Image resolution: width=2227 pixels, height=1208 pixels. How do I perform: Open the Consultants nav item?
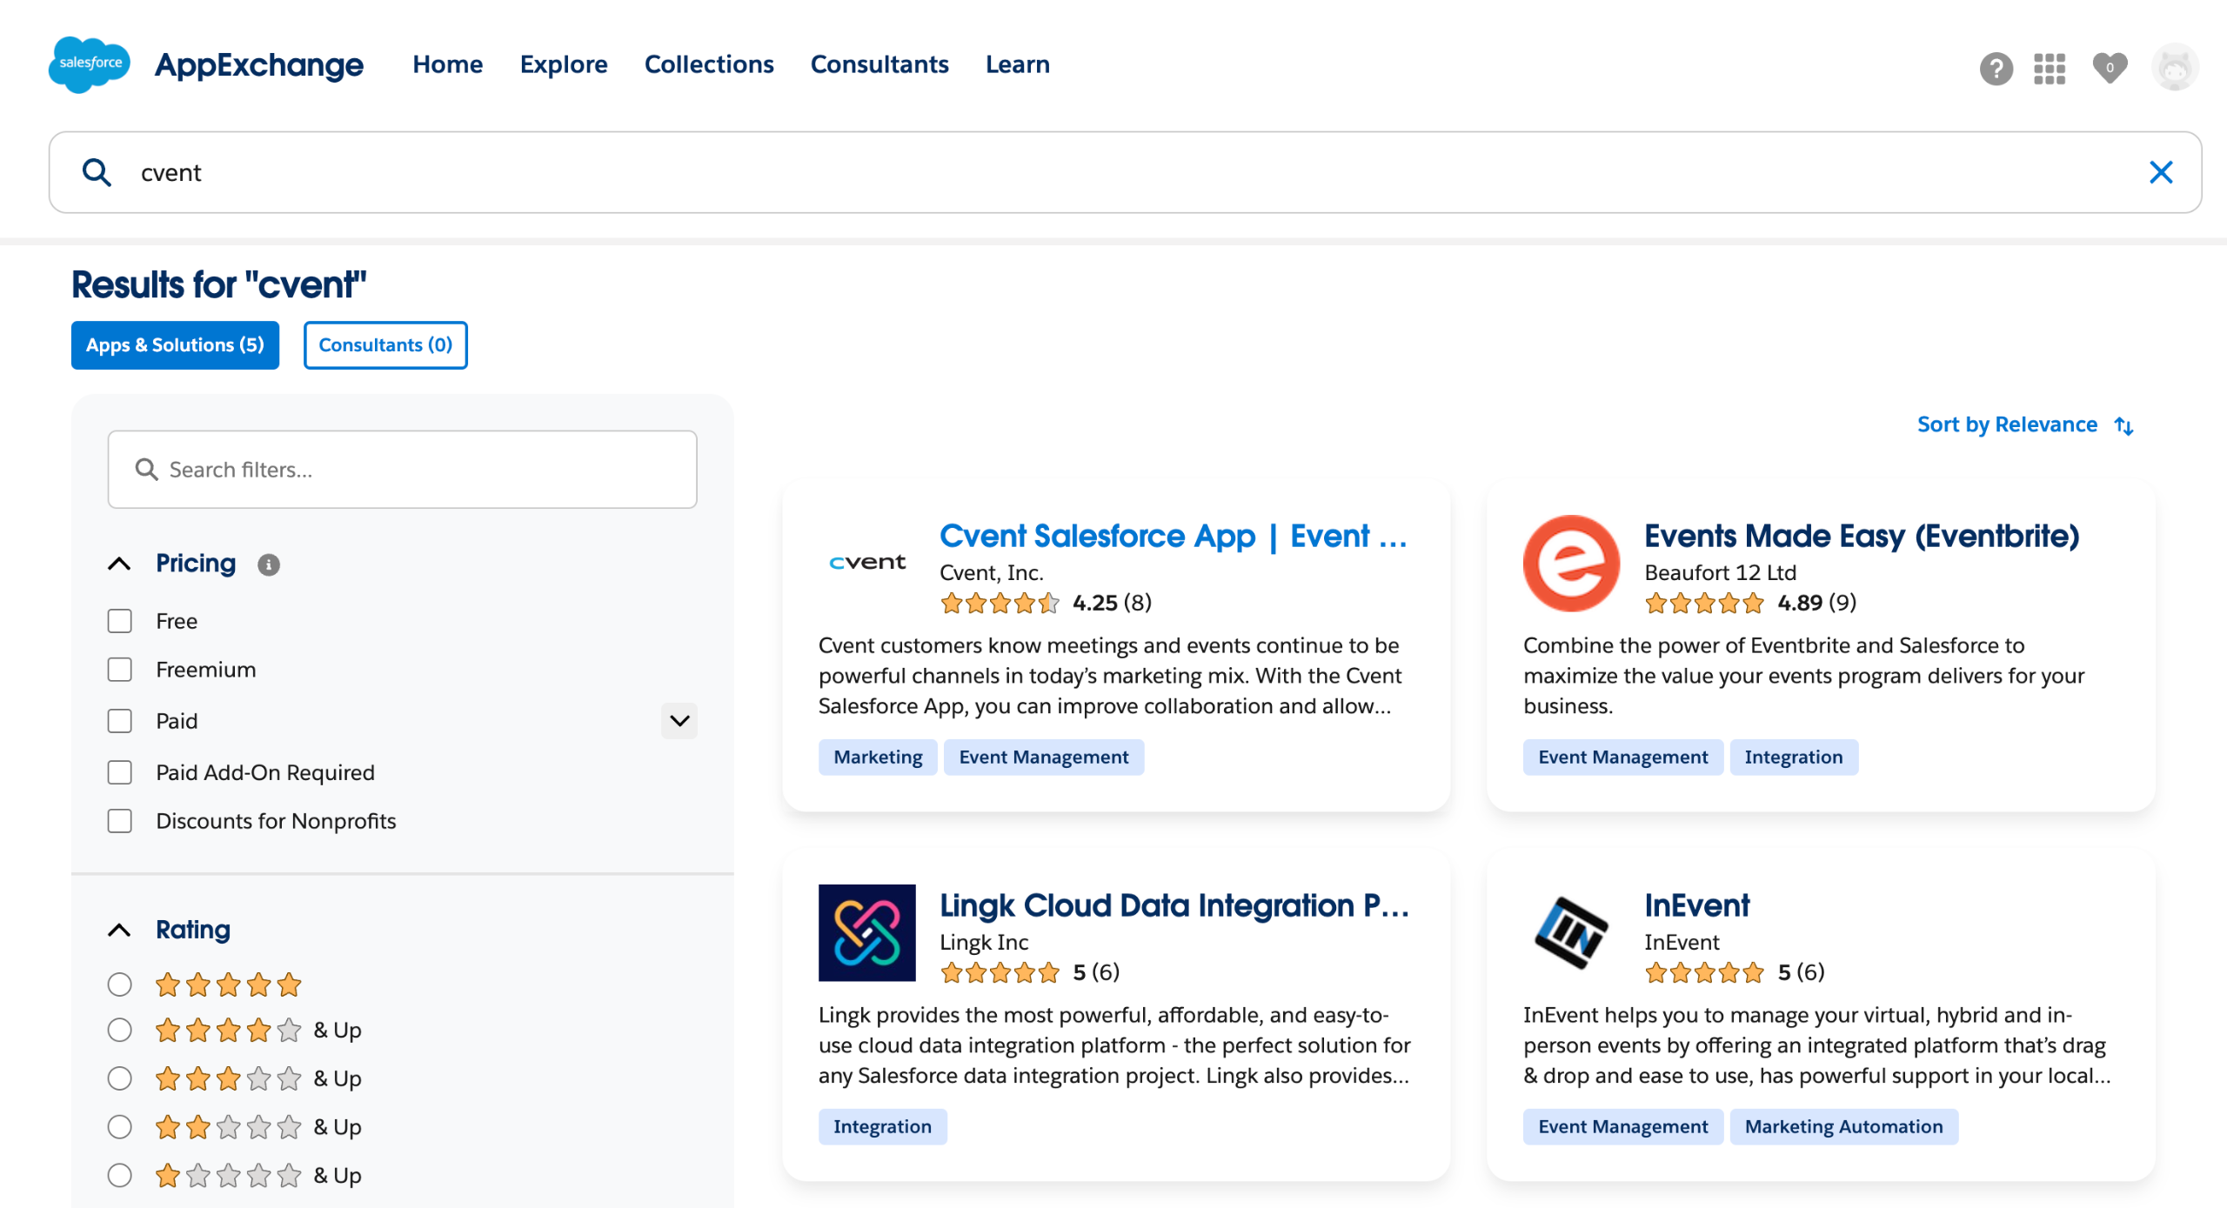879,64
